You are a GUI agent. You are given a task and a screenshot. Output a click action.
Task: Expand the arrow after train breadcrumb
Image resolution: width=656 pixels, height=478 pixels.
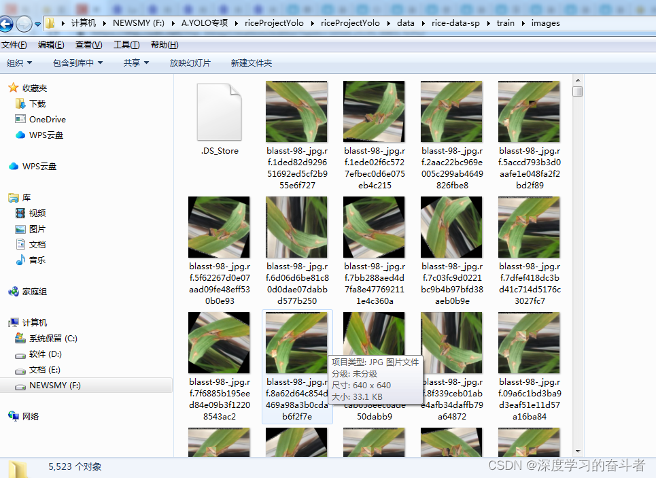[x=523, y=23]
